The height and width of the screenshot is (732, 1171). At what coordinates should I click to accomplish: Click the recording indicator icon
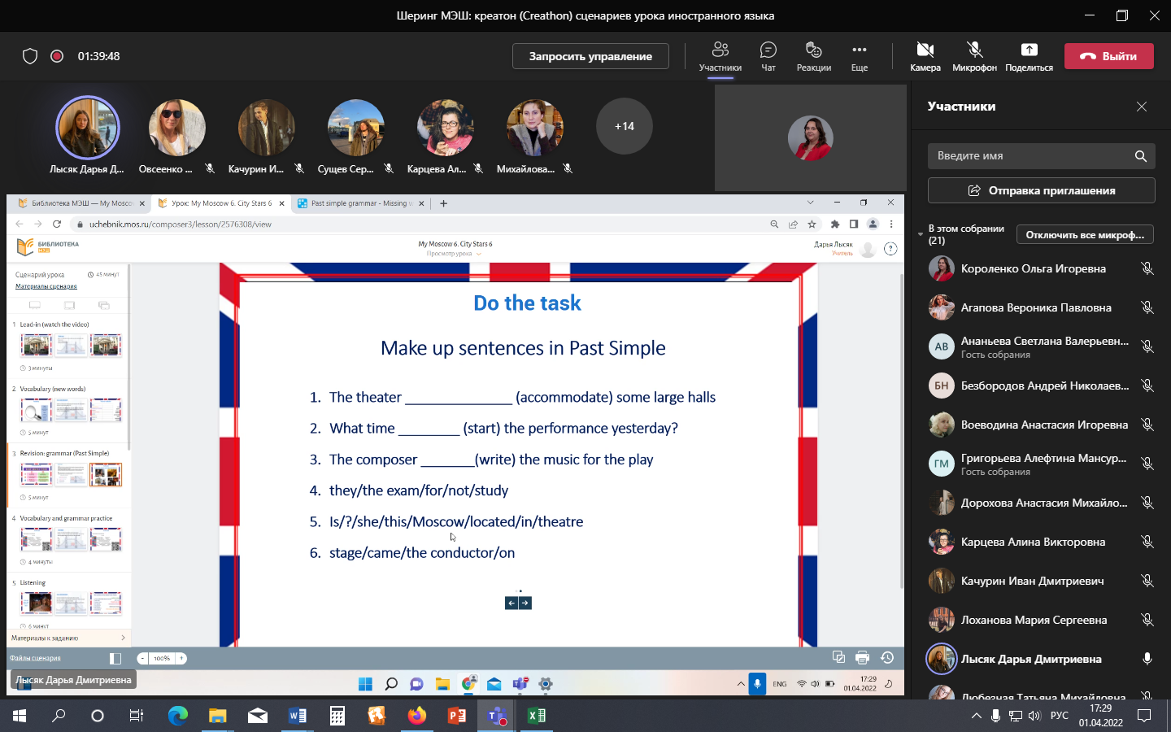coord(57,56)
